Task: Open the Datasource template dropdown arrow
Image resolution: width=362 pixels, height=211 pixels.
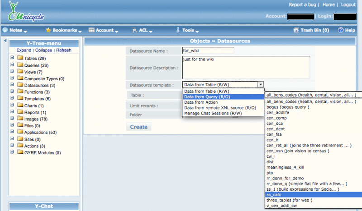Action: [x=260, y=84]
